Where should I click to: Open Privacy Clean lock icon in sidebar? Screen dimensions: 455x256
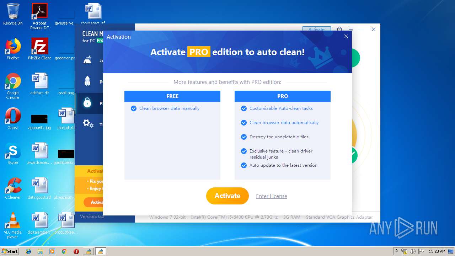tap(87, 102)
